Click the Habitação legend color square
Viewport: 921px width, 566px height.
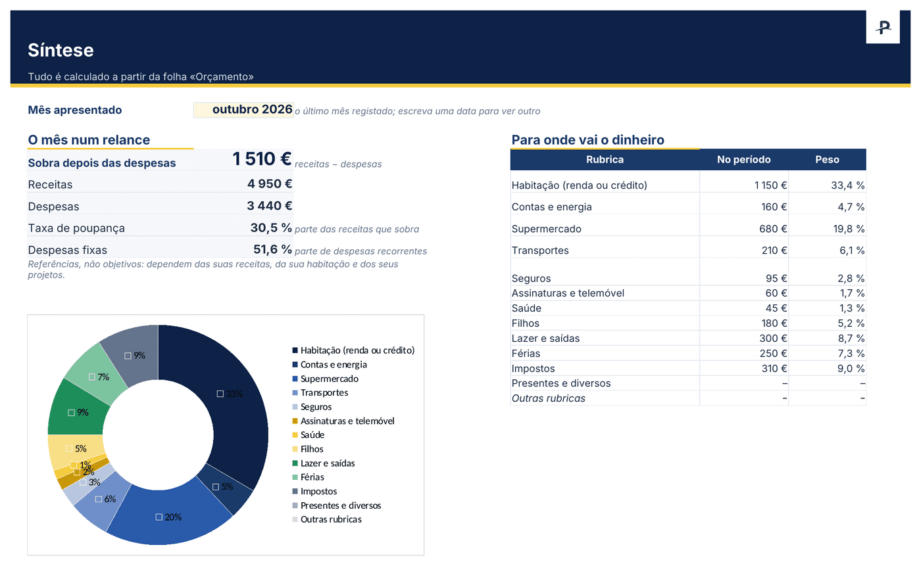pyautogui.click(x=295, y=350)
